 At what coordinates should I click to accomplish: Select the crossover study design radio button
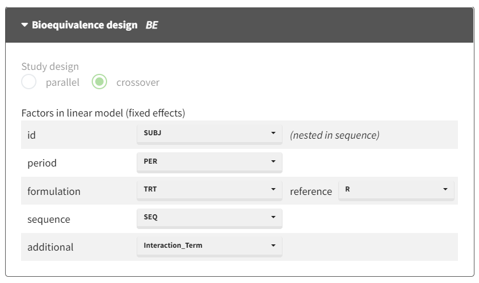(x=100, y=82)
